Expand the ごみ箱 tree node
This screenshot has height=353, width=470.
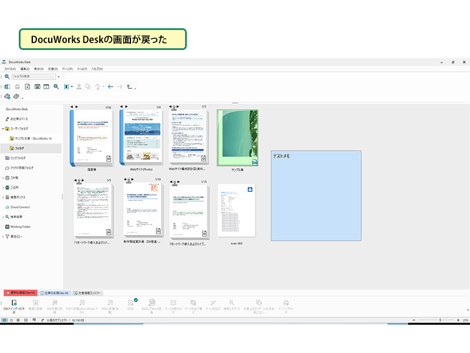(3, 178)
